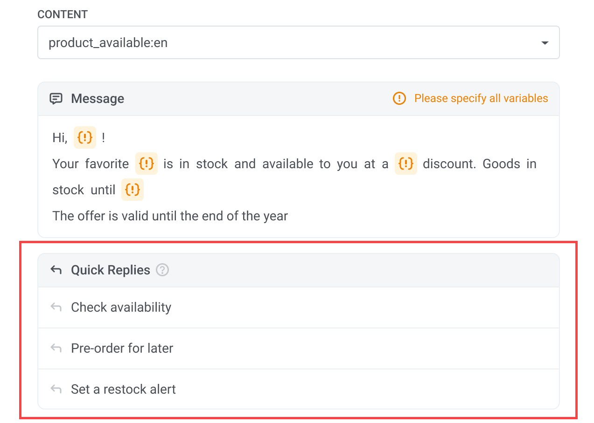Click the Message chat bubble icon
The width and height of the screenshot is (594, 423).
point(56,99)
